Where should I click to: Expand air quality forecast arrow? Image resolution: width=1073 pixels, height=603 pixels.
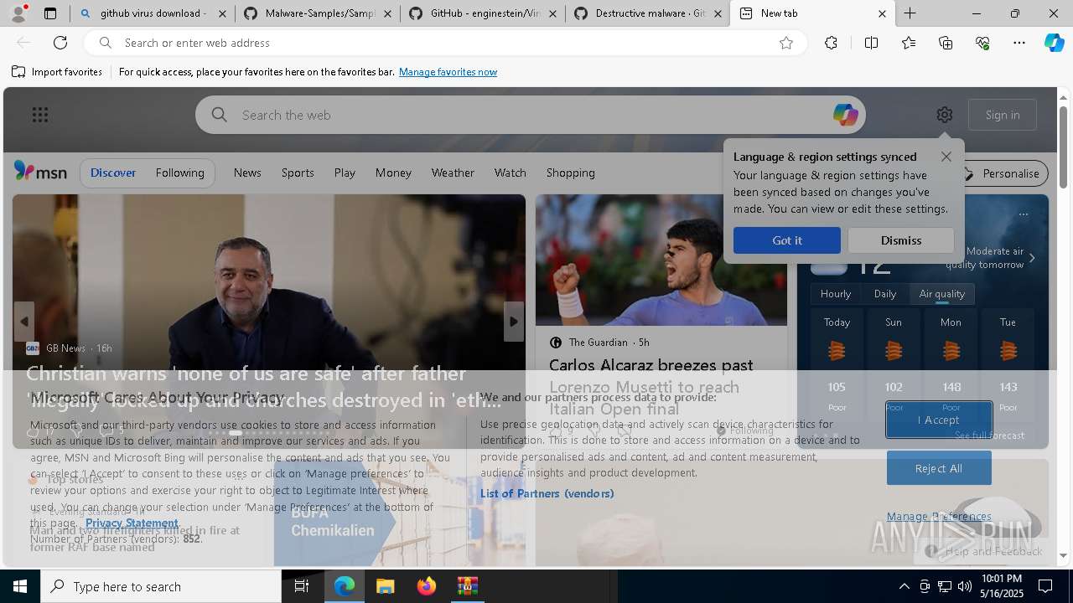click(1032, 258)
